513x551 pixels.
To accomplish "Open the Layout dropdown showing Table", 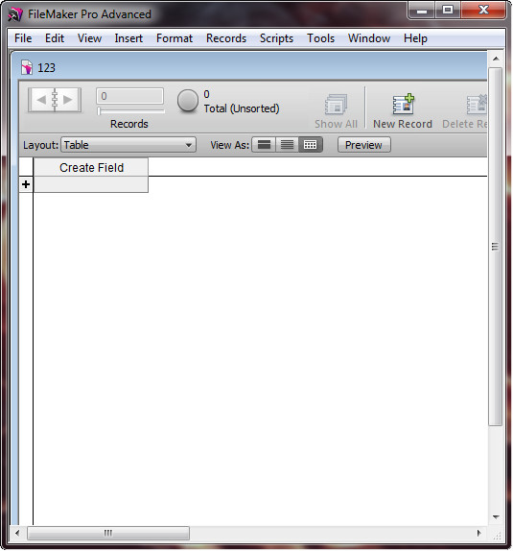I will point(128,145).
